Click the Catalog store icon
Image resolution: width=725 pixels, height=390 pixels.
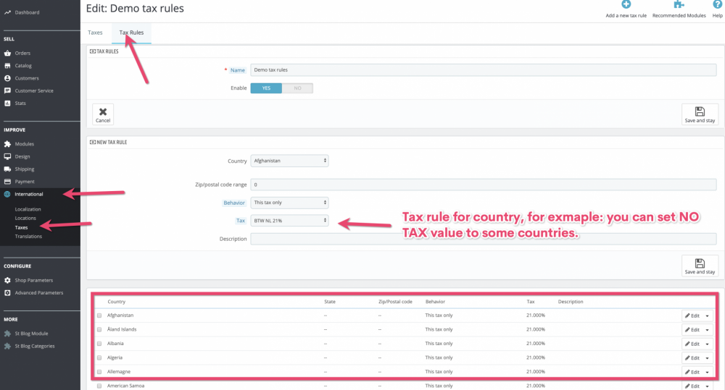tap(7, 66)
